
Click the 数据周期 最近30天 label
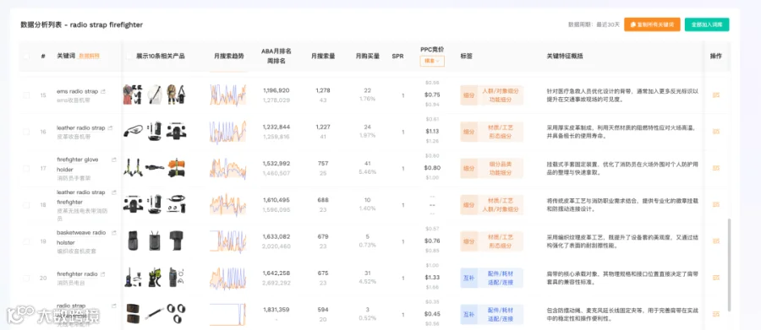click(x=594, y=24)
